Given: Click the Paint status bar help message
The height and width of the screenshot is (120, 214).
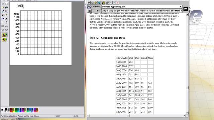Looking at the screenshot, I should pyautogui.click(x=20, y=116).
